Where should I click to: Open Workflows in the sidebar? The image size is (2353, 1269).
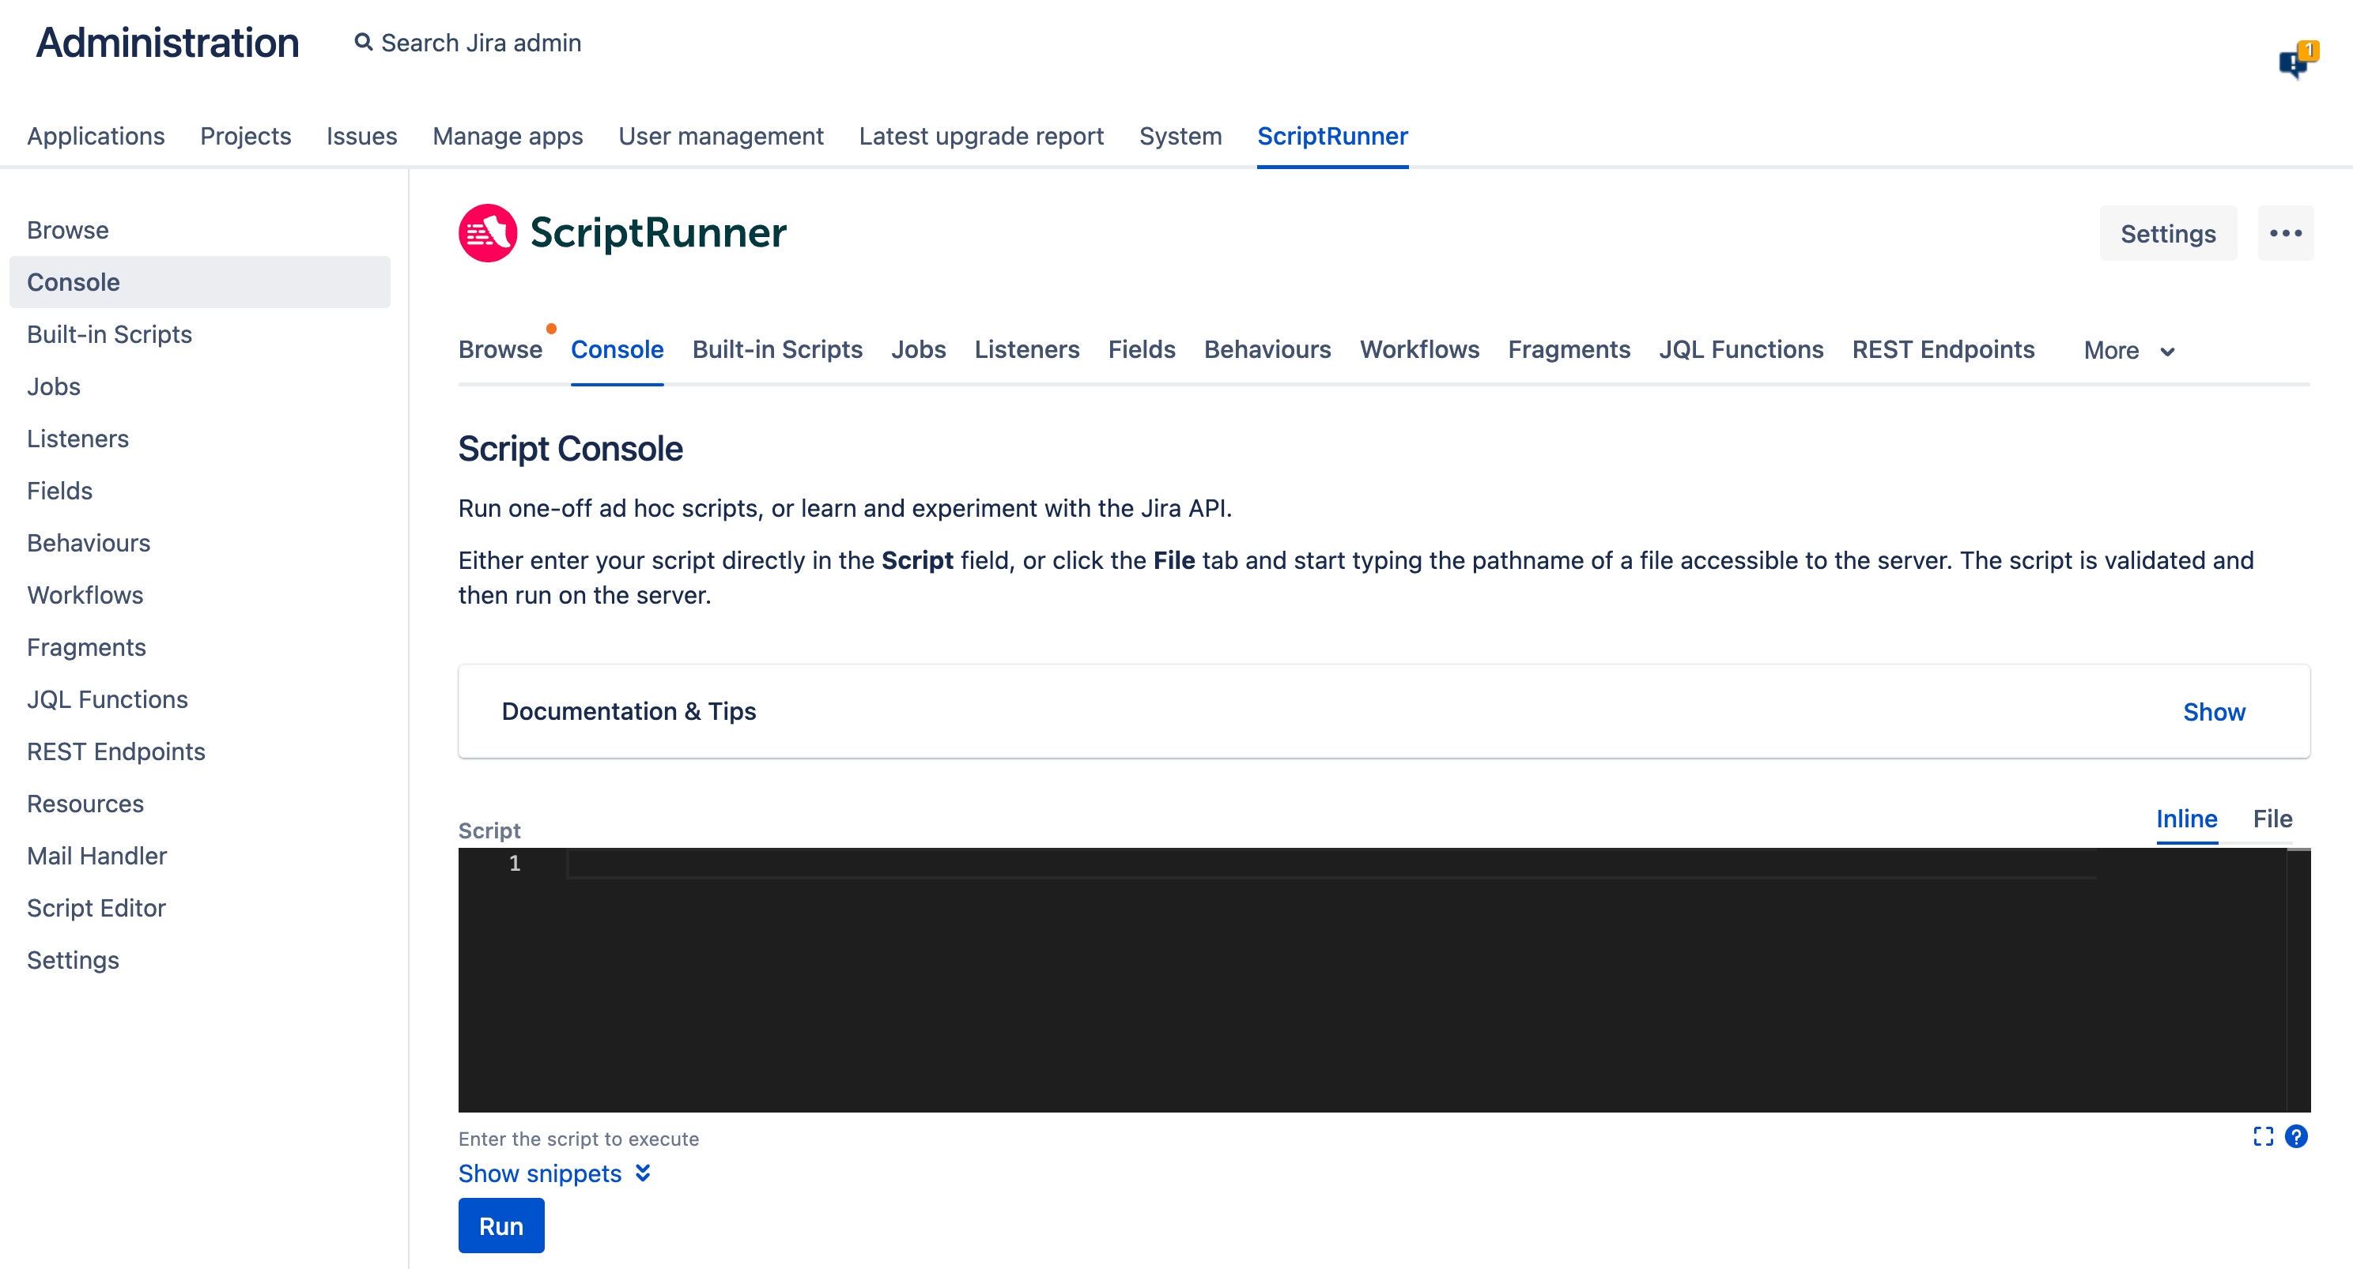pos(199,594)
